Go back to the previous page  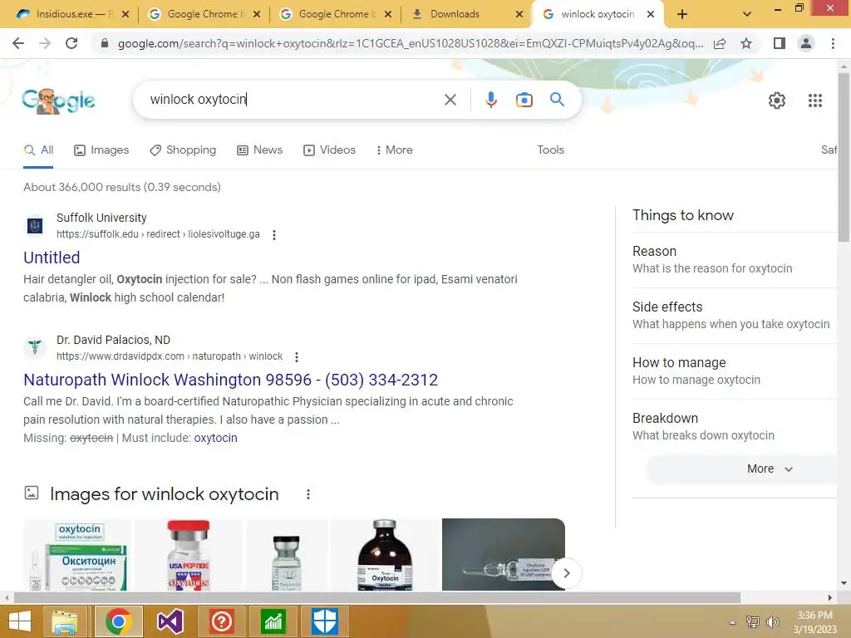click(x=18, y=43)
